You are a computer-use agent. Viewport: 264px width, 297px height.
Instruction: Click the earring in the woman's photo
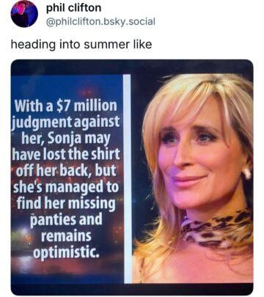tap(246, 172)
